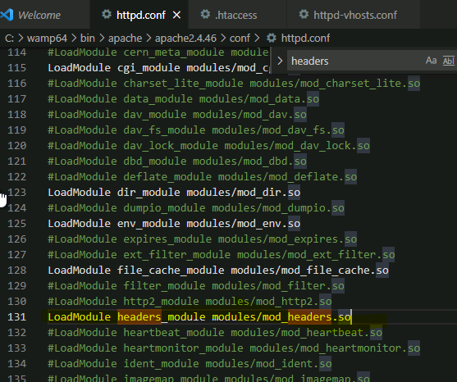This screenshot has height=382, width=457.
Task: Click the http2_module line 130
Action: pos(190,302)
